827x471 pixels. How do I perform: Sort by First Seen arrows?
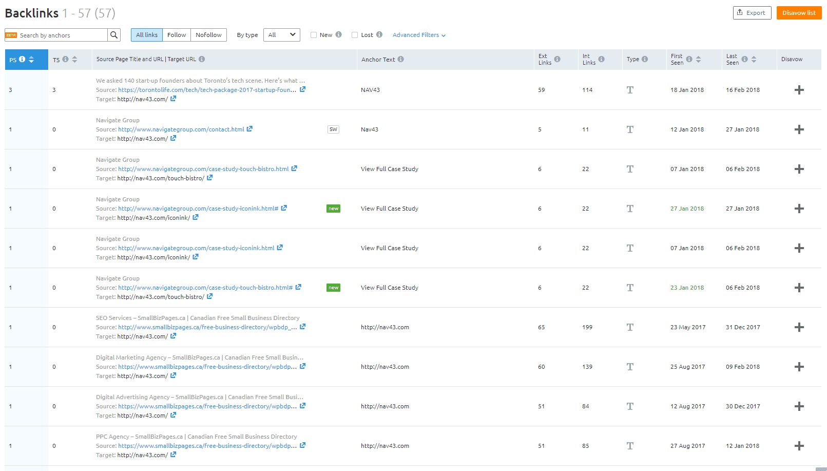698,59
